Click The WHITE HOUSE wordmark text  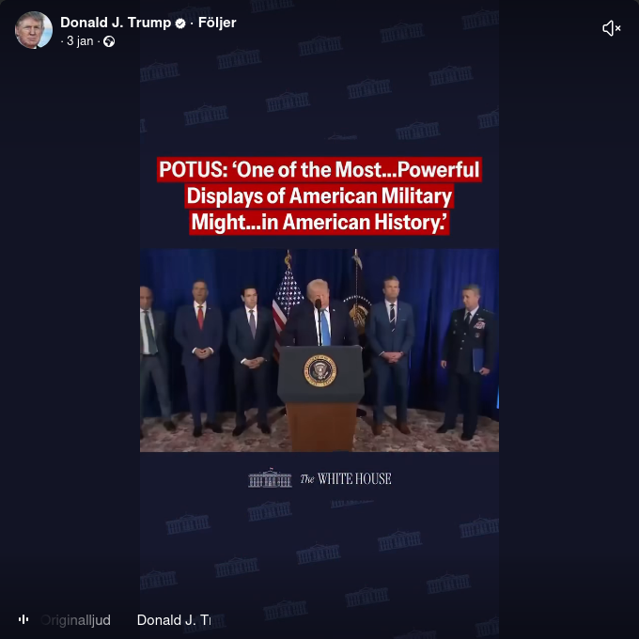(x=346, y=479)
